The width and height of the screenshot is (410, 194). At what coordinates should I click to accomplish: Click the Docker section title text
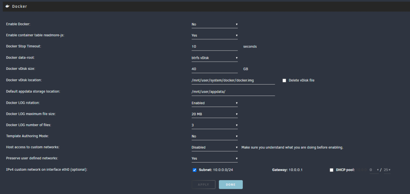pyautogui.click(x=19, y=6)
